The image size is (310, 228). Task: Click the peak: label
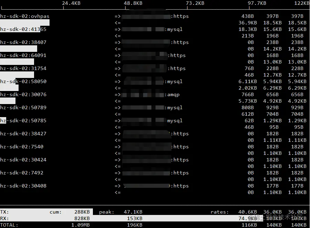click(107, 212)
